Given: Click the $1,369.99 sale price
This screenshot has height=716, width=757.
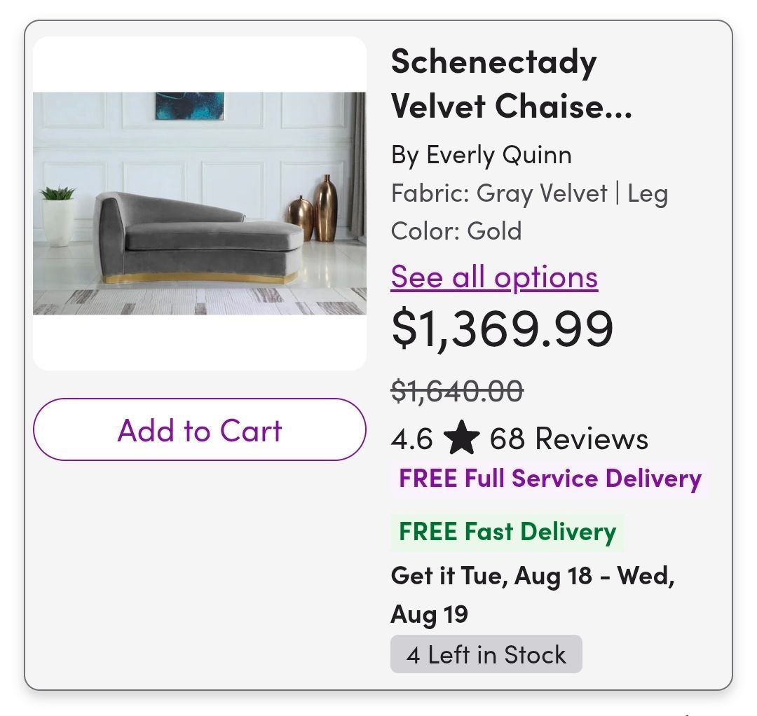Looking at the screenshot, I should tap(502, 329).
